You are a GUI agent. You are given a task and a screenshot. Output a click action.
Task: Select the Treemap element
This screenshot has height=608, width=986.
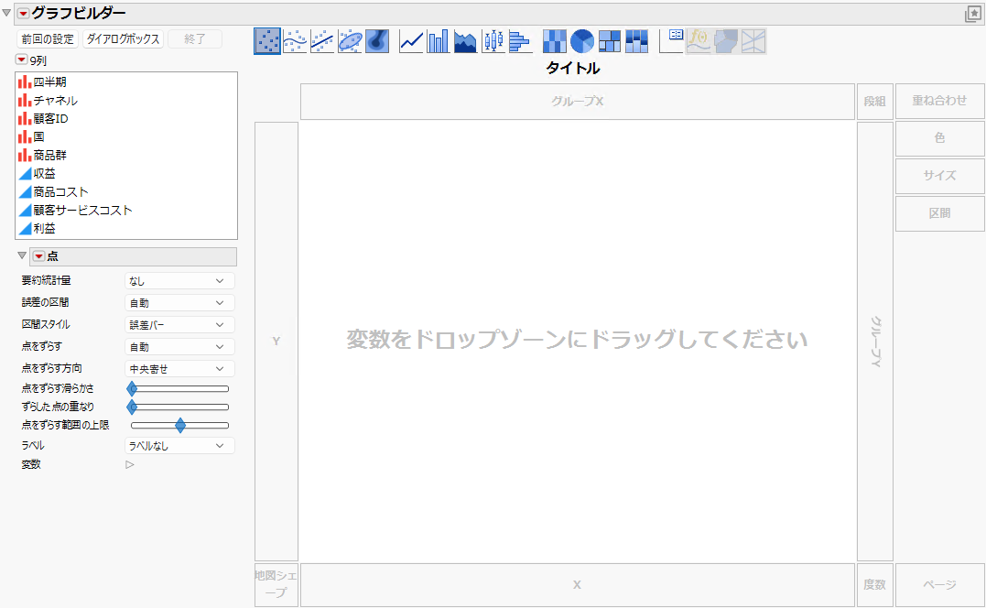coord(610,41)
